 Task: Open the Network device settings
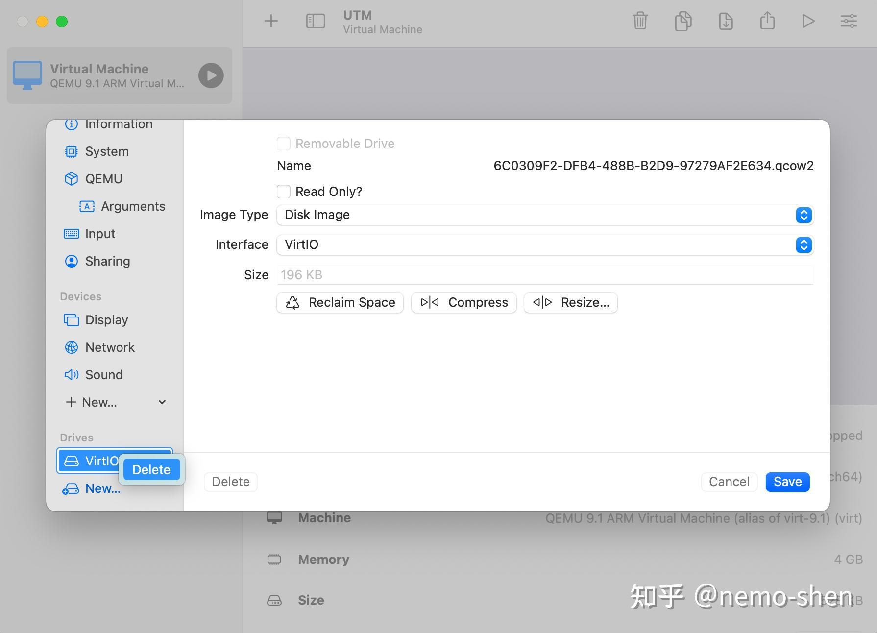[x=109, y=347]
